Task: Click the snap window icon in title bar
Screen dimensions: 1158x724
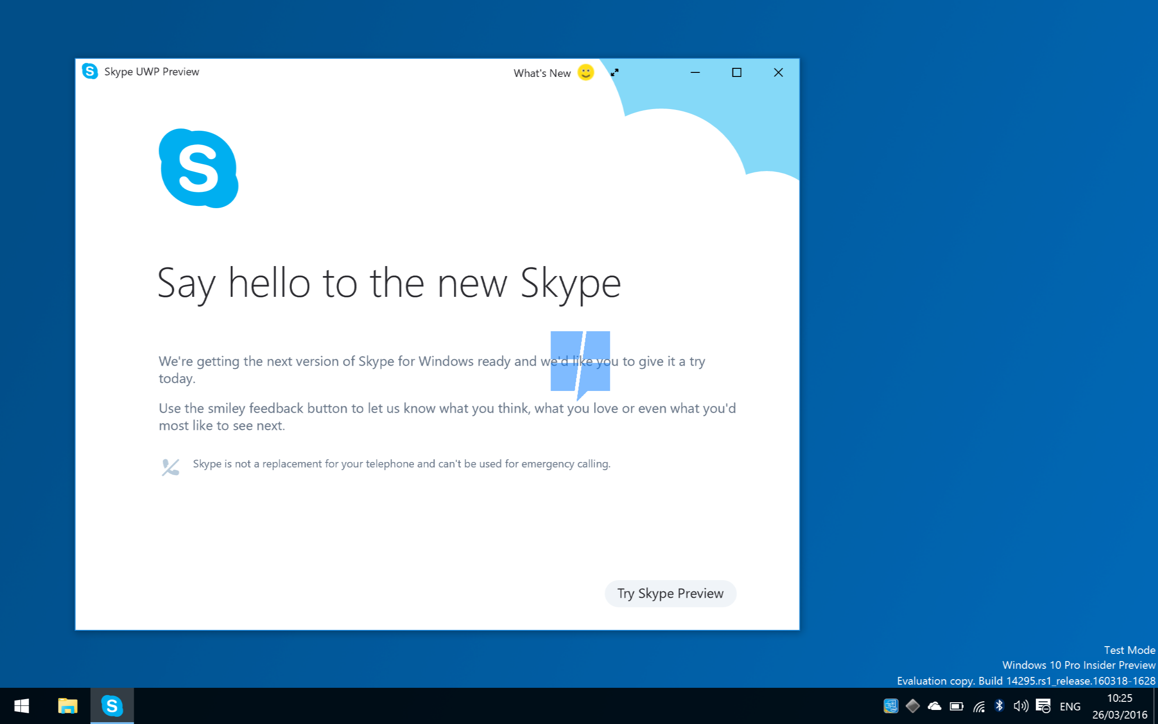Action: point(614,72)
